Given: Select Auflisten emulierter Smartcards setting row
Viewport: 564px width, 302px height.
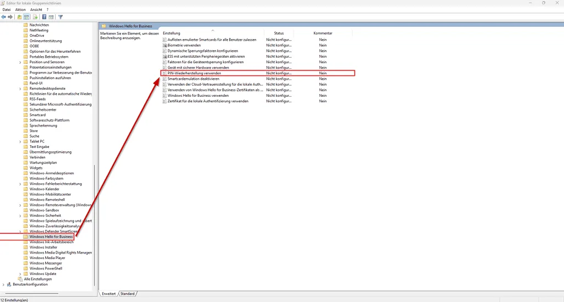Looking at the screenshot, I should tap(212, 40).
